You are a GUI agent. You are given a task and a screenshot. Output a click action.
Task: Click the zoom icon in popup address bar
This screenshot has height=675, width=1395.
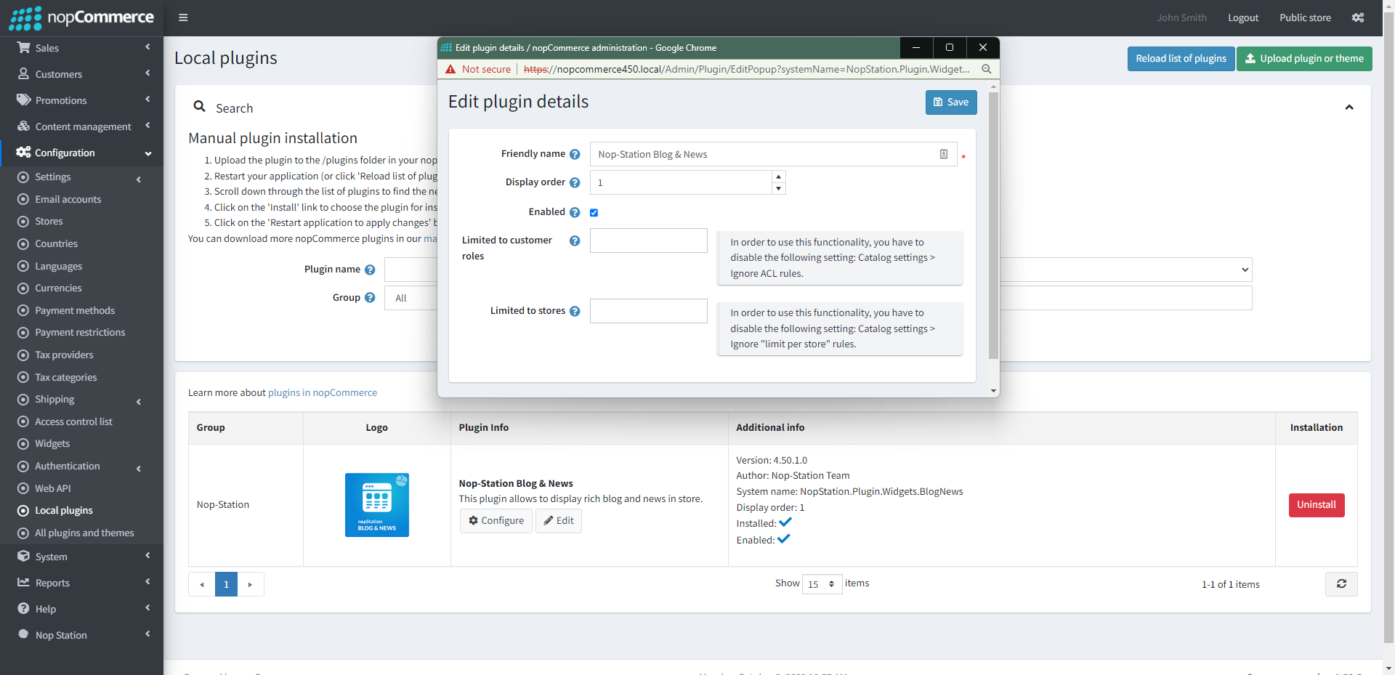coord(987,69)
